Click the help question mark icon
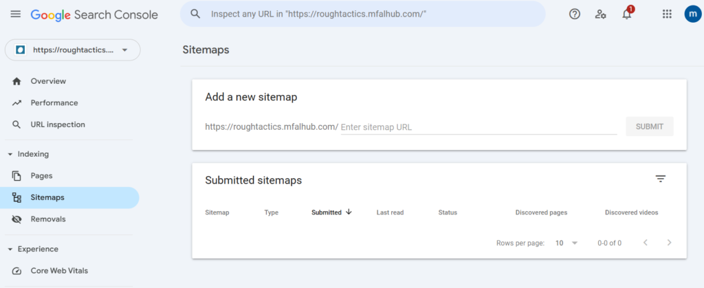This screenshot has width=704, height=288. [x=574, y=14]
